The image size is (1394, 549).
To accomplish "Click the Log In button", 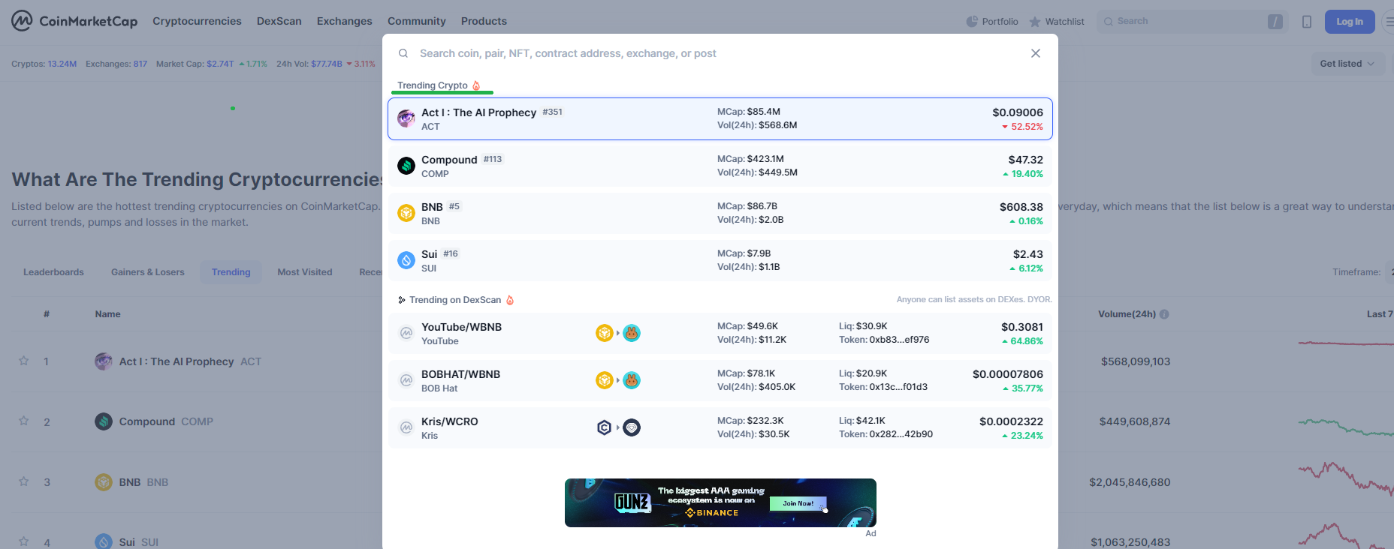I will [1350, 22].
